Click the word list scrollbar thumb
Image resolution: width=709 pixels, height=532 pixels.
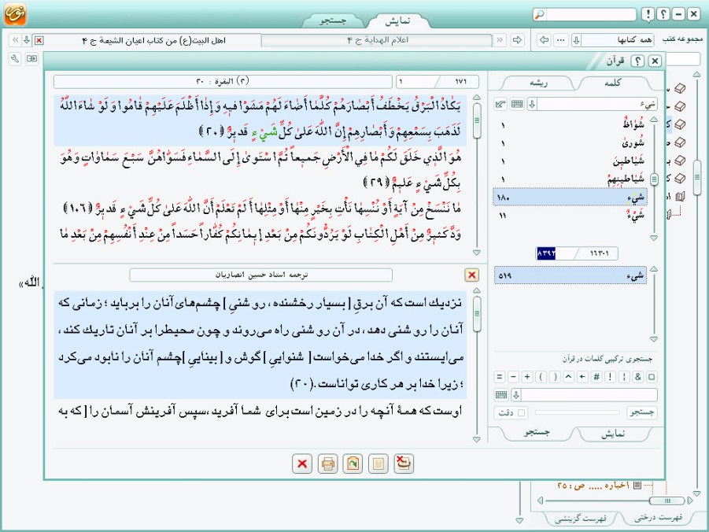(x=654, y=179)
